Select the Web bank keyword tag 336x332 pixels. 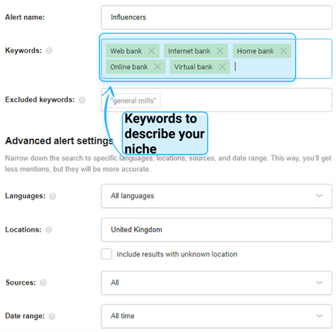coord(126,51)
